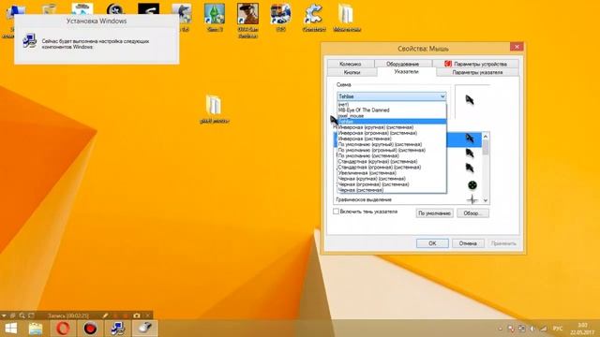The image size is (600, 337).
Task: Switch to the Указатели tab
Action: (406, 72)
